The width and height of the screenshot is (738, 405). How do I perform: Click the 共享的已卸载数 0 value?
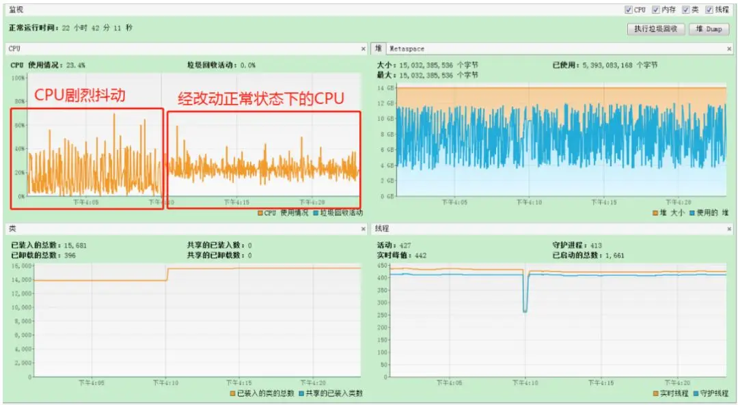pyautogui.click(x=250, y=255)
